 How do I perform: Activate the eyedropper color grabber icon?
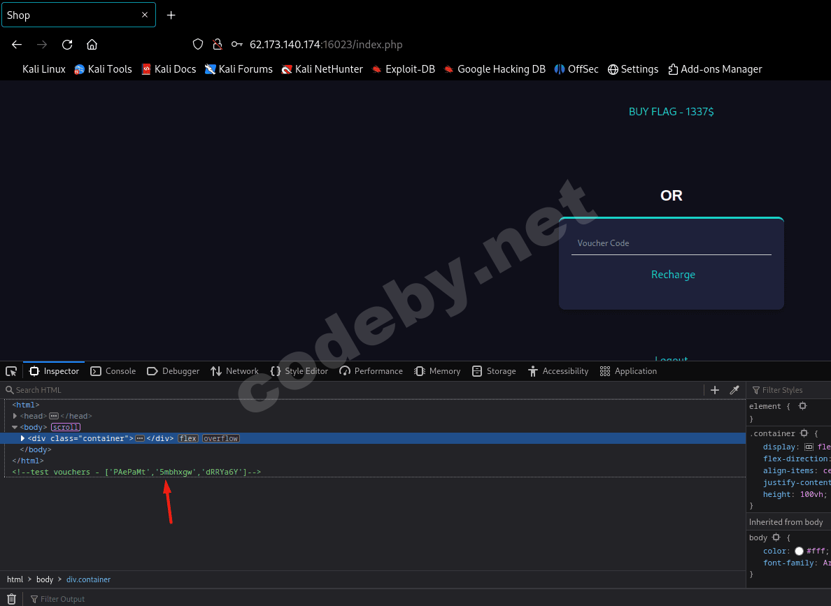pyautogui.click(x=734, y=390)
